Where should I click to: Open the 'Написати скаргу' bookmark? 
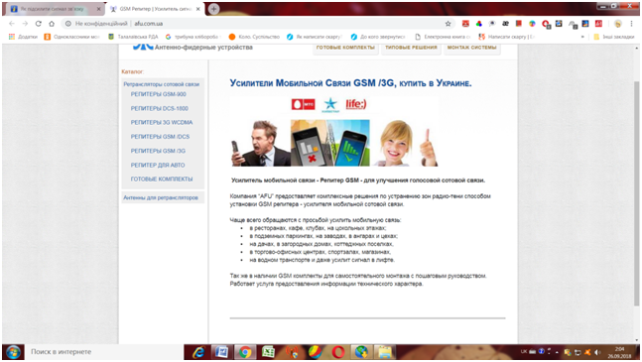pos(507,37)
